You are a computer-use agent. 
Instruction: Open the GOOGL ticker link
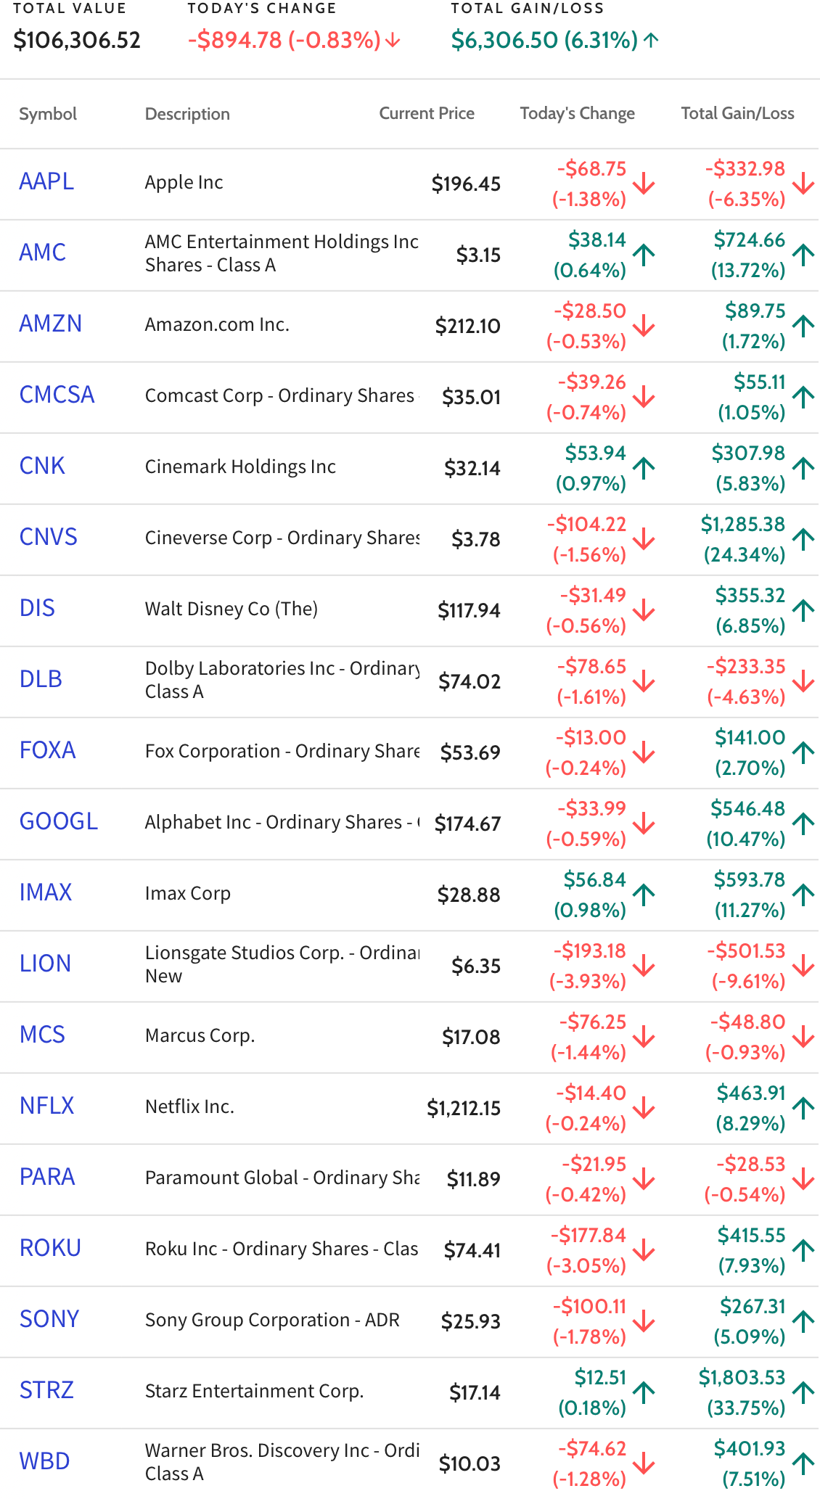(x=59, y=821)
